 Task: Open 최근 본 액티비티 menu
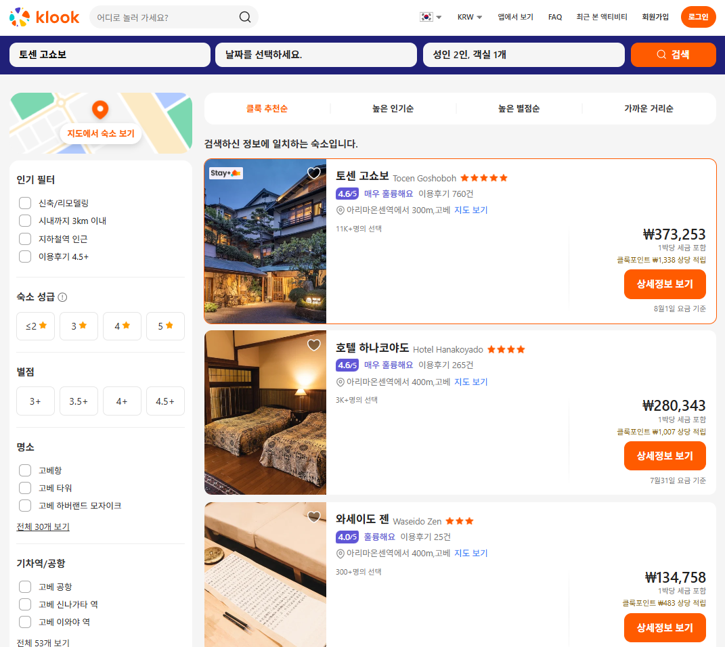[602, 17]
